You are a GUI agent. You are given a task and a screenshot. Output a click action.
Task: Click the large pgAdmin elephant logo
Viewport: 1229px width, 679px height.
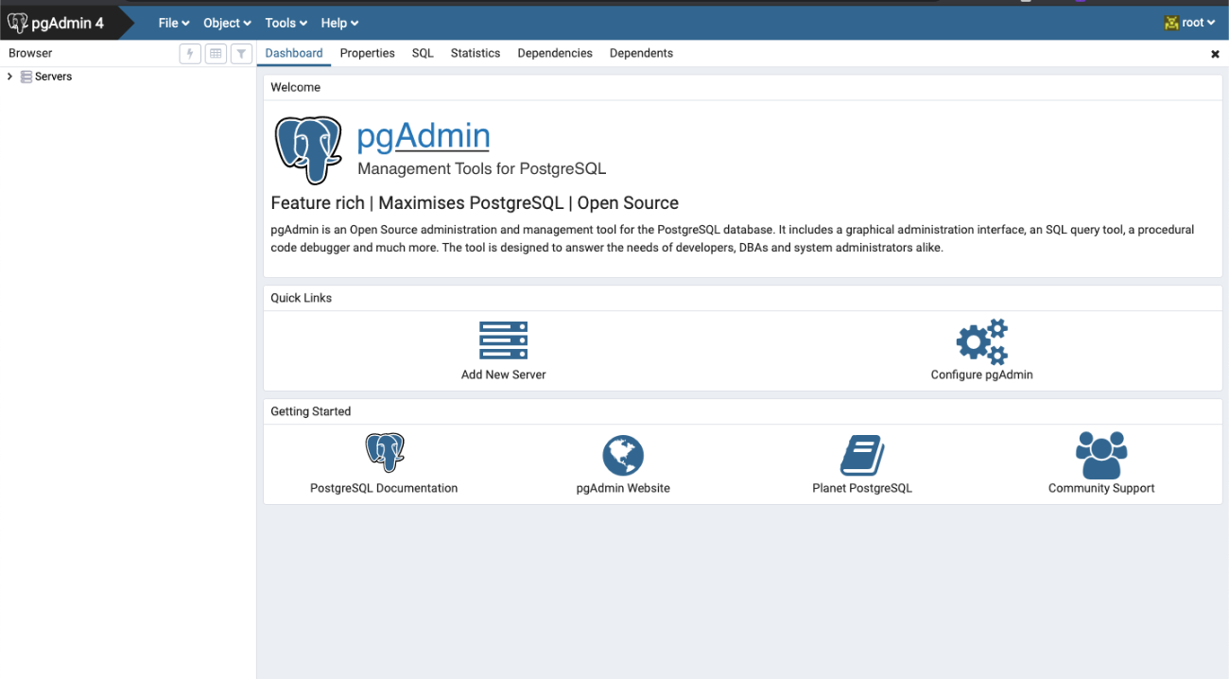(x=308, y=150)
